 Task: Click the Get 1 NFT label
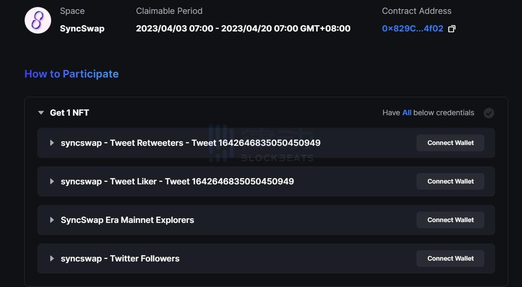tap(69, 113)
